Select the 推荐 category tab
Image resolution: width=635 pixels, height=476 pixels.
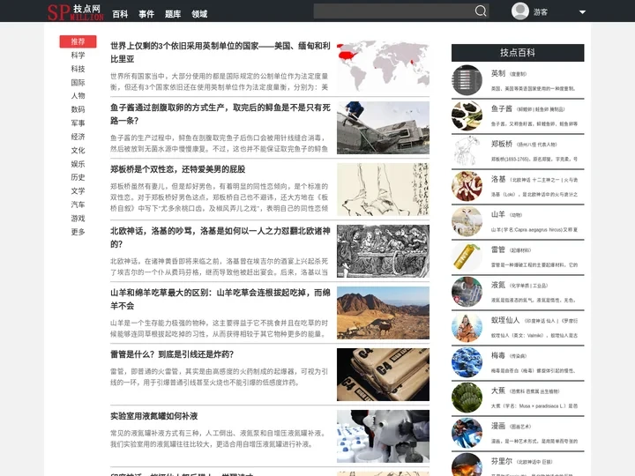[78, 41]
